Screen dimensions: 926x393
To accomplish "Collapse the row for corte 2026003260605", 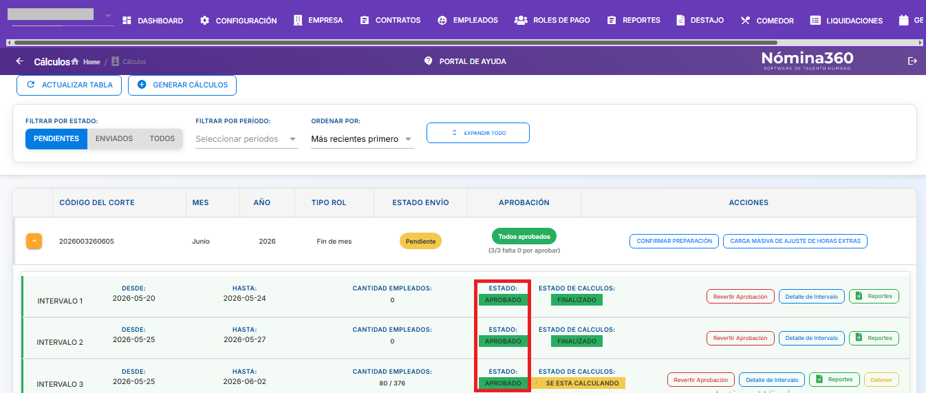I will pyautogui.click(x=34, y=242).
